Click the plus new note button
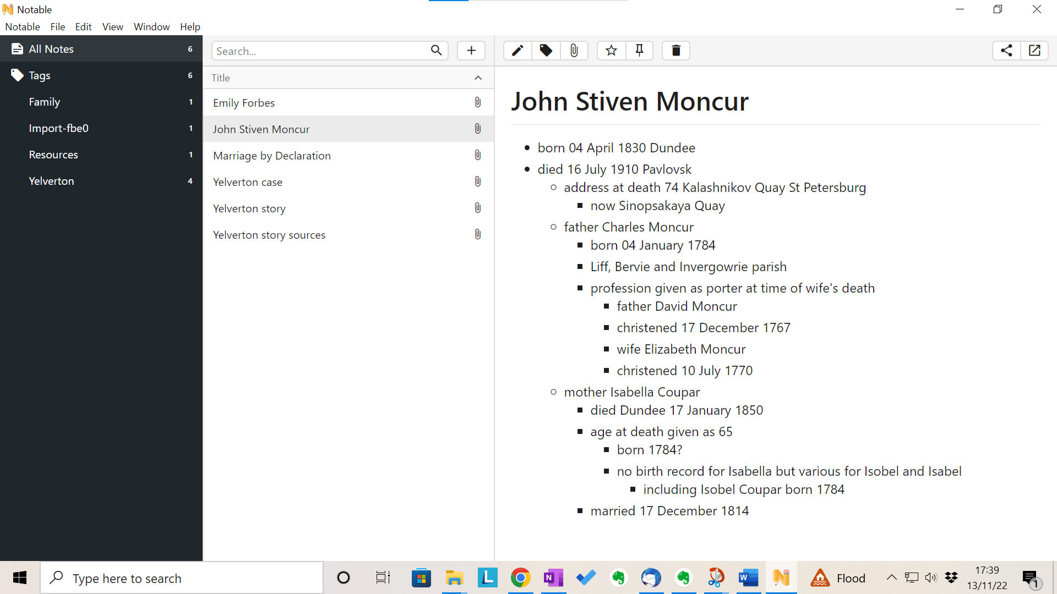1057x594 pixels. point(471,51)
